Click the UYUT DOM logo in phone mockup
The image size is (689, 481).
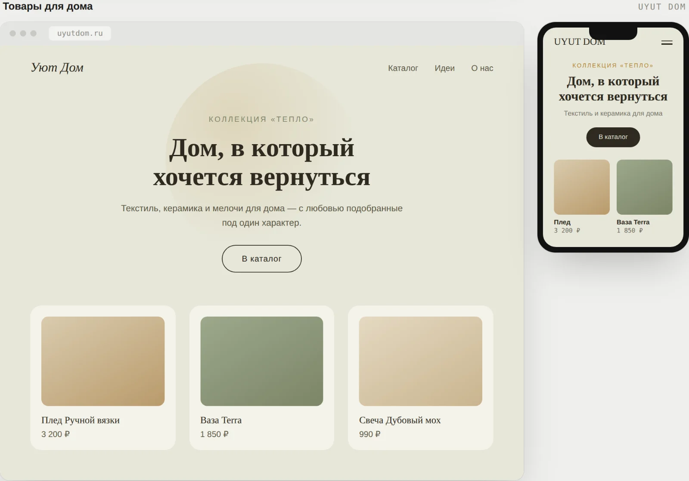[x=580, y=42]
